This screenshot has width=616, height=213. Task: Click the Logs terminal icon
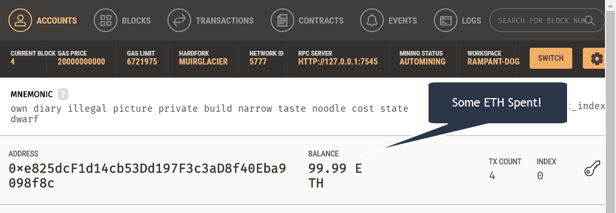(446, 20)
